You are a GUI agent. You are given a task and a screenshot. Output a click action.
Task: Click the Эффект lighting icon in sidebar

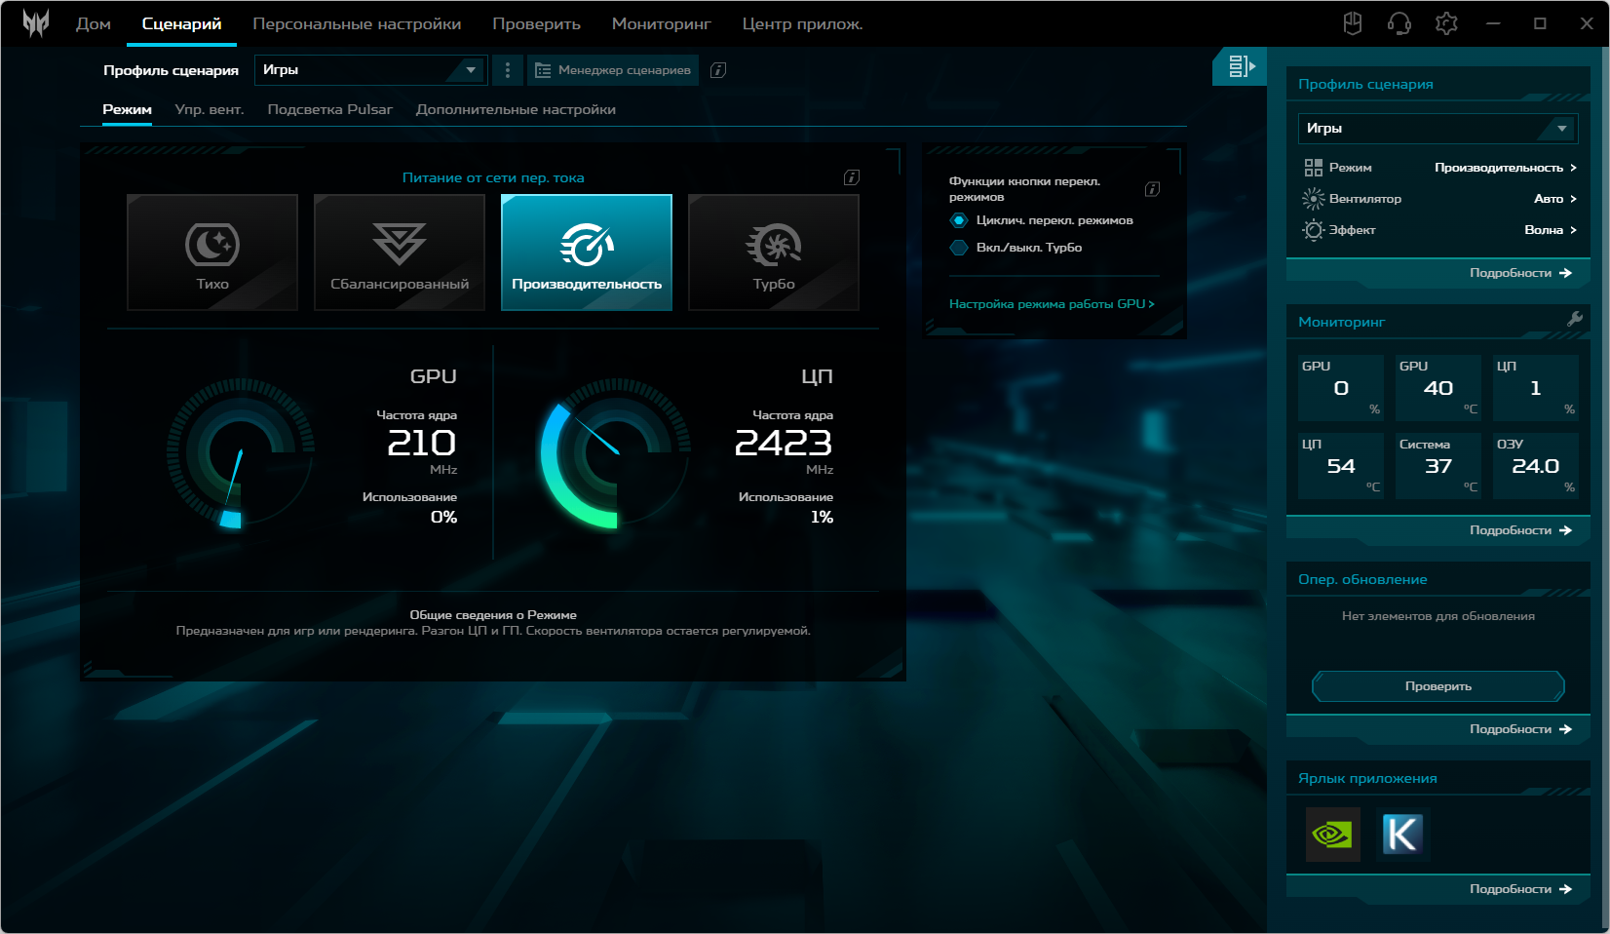pos(1314,230)
